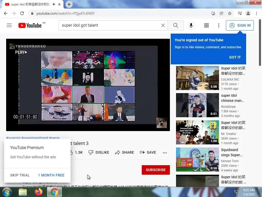Click the Mr. Creator channel name
Image resolution: width=262 pixels, height=197 pixels.
click(x=228, y=134)
